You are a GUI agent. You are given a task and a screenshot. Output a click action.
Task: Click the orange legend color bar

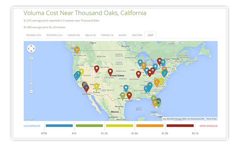(150, 126)
